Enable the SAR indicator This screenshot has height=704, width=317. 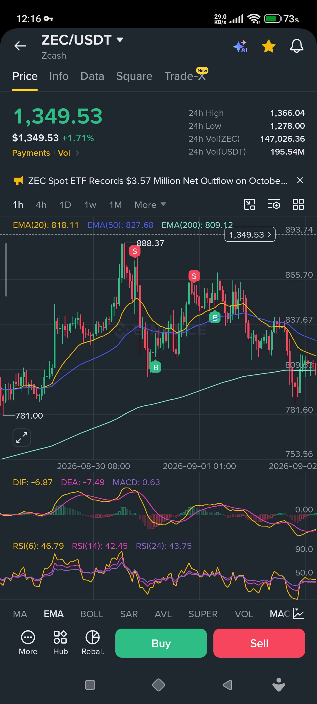tap(129, 614)
